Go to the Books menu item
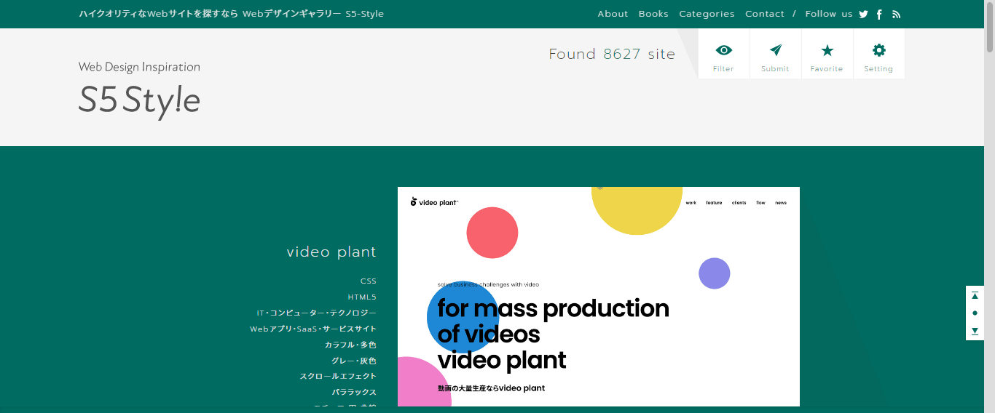Screen dimensions: 995x413 tap(653, 14)
